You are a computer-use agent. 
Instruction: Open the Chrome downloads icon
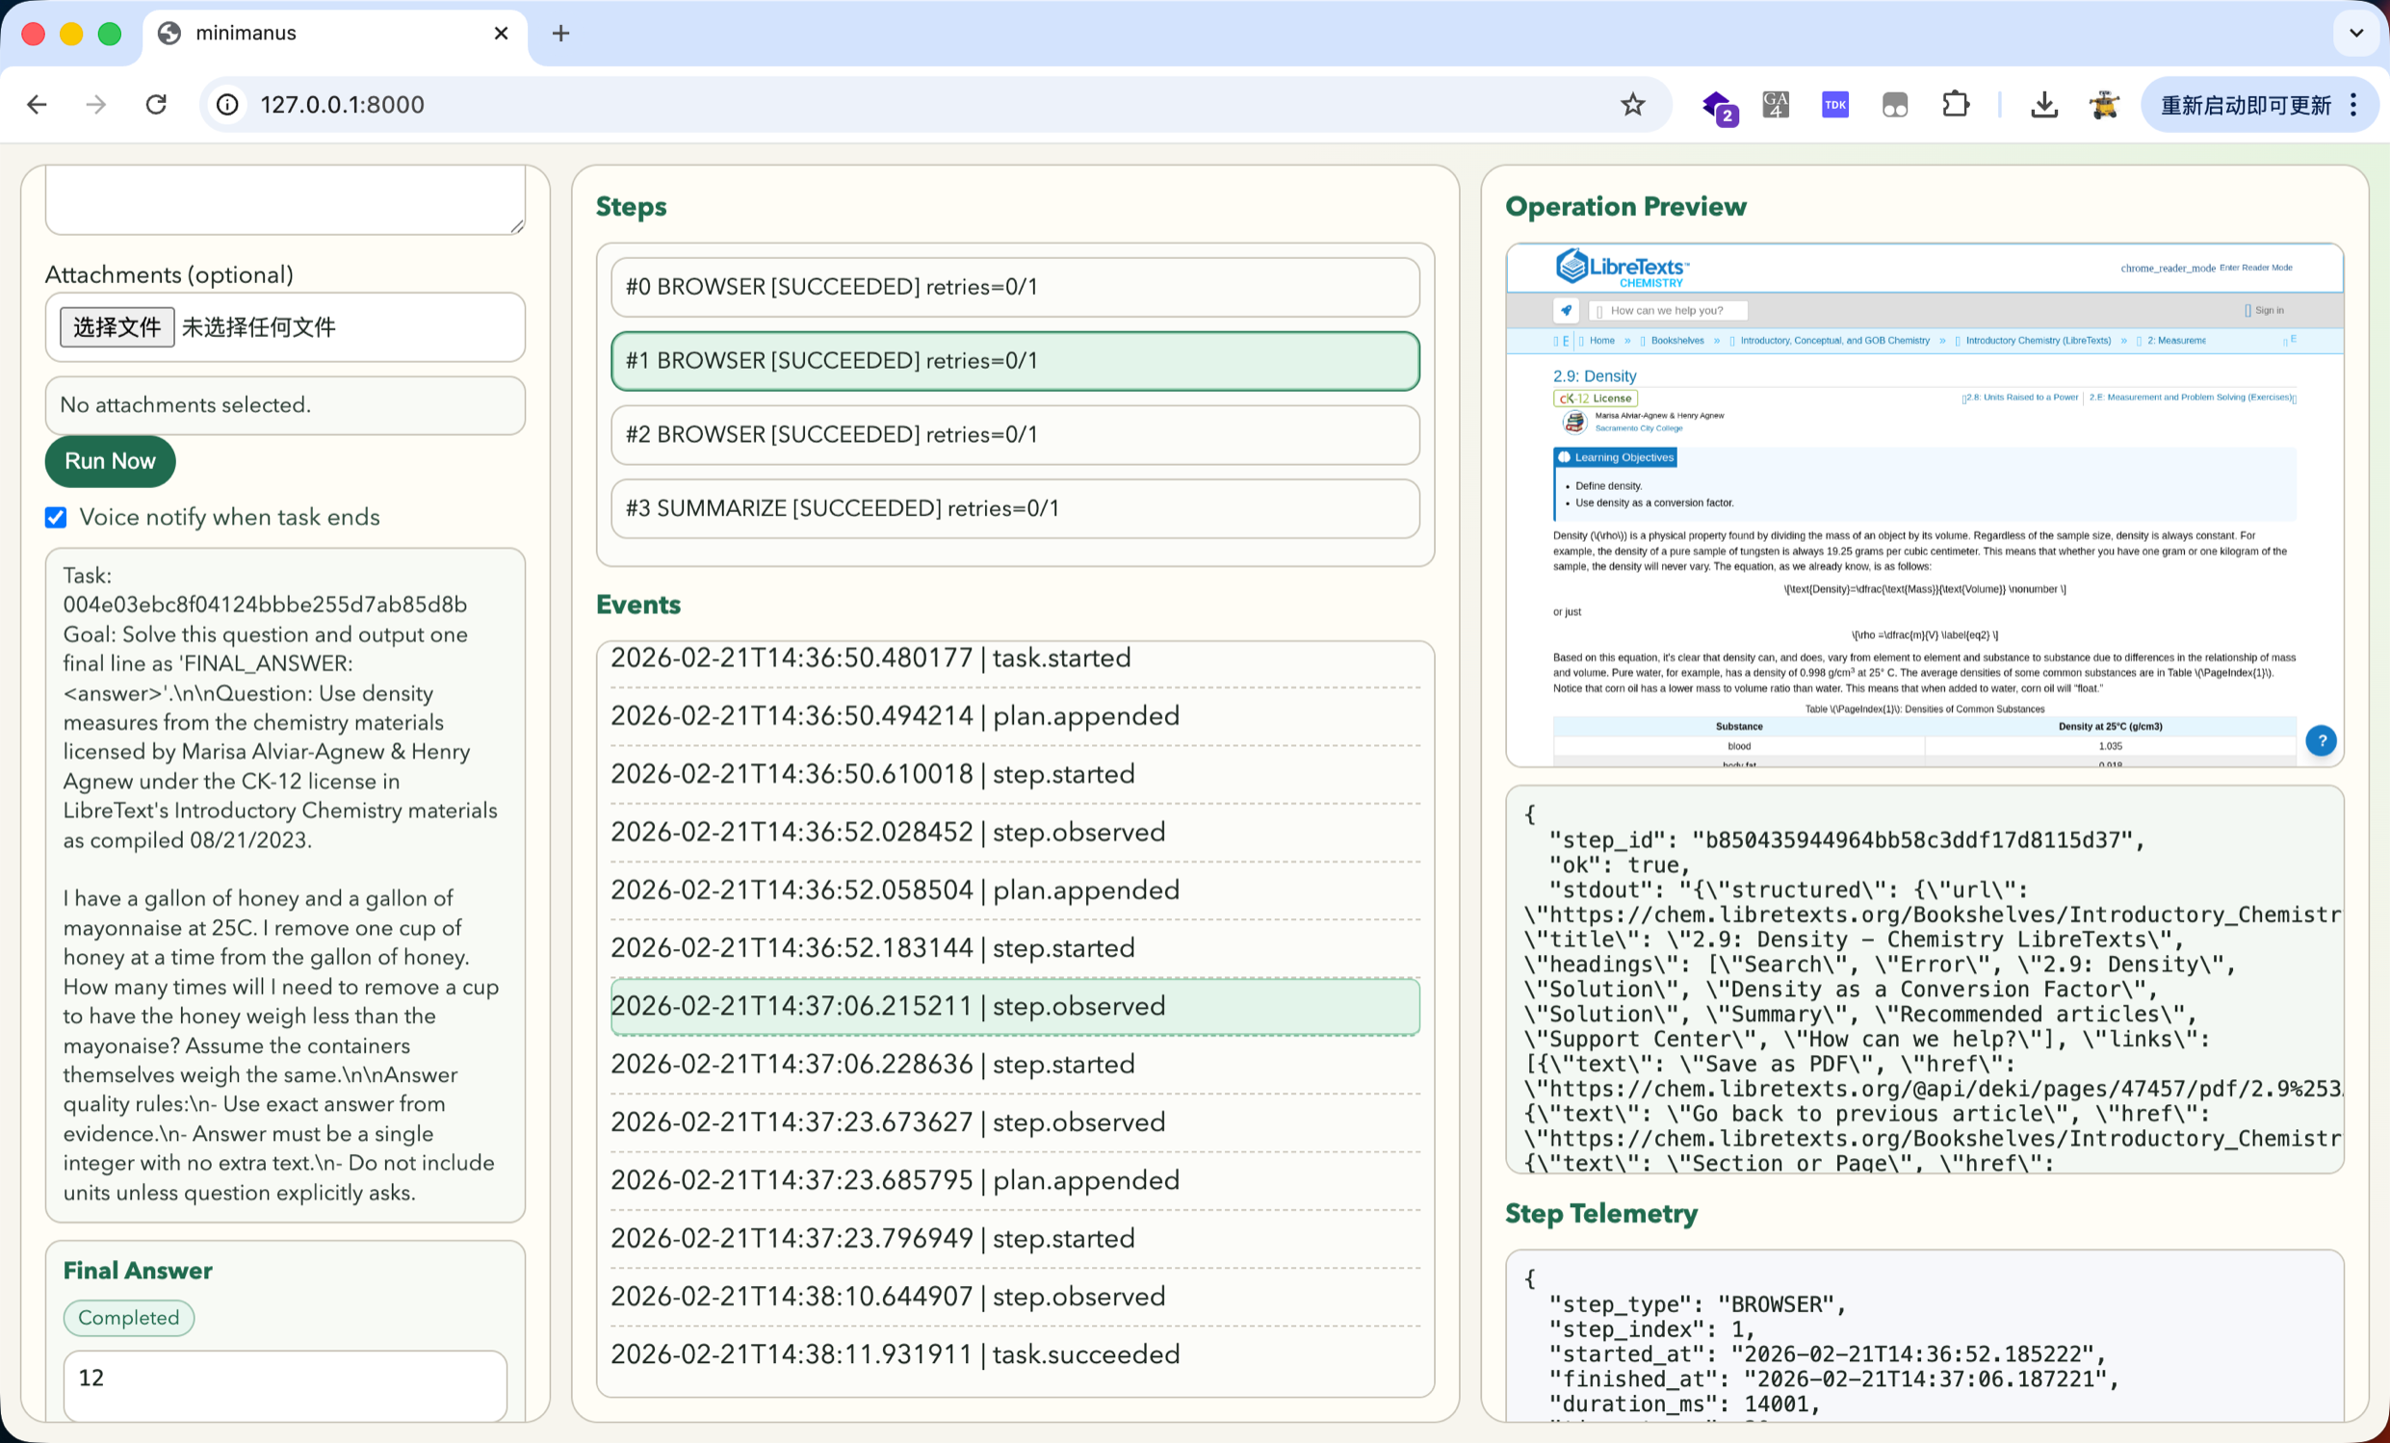(x=2043, y=105)
